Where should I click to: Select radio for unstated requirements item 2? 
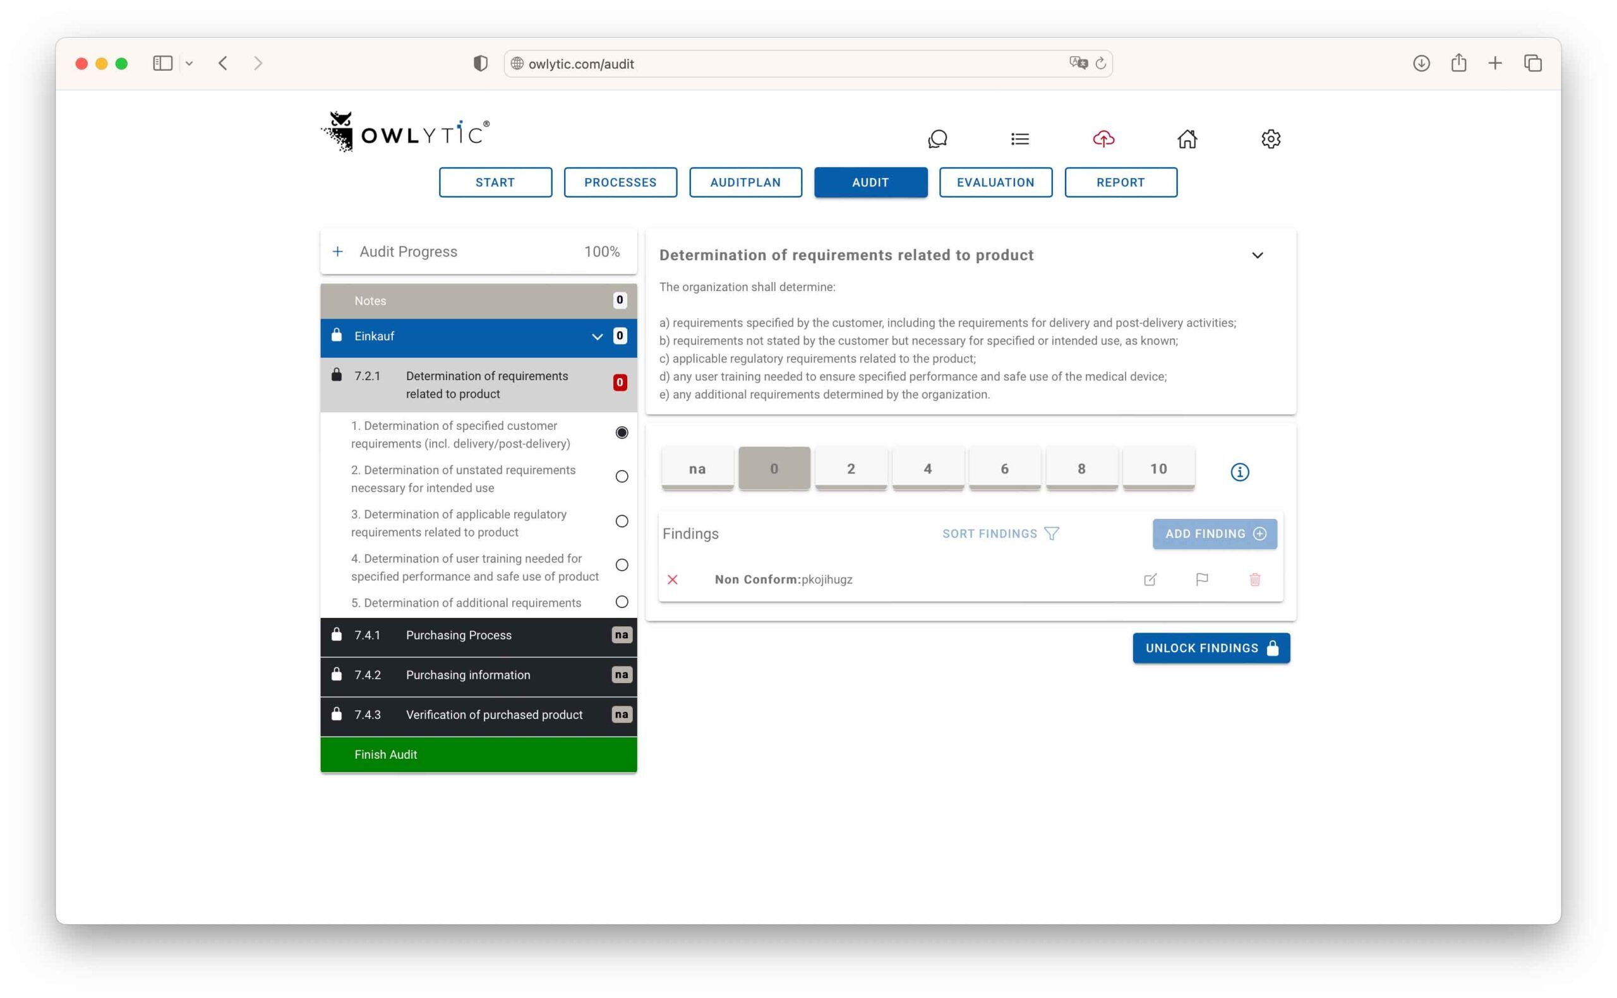pyautogui.click(x=622, y=477)
